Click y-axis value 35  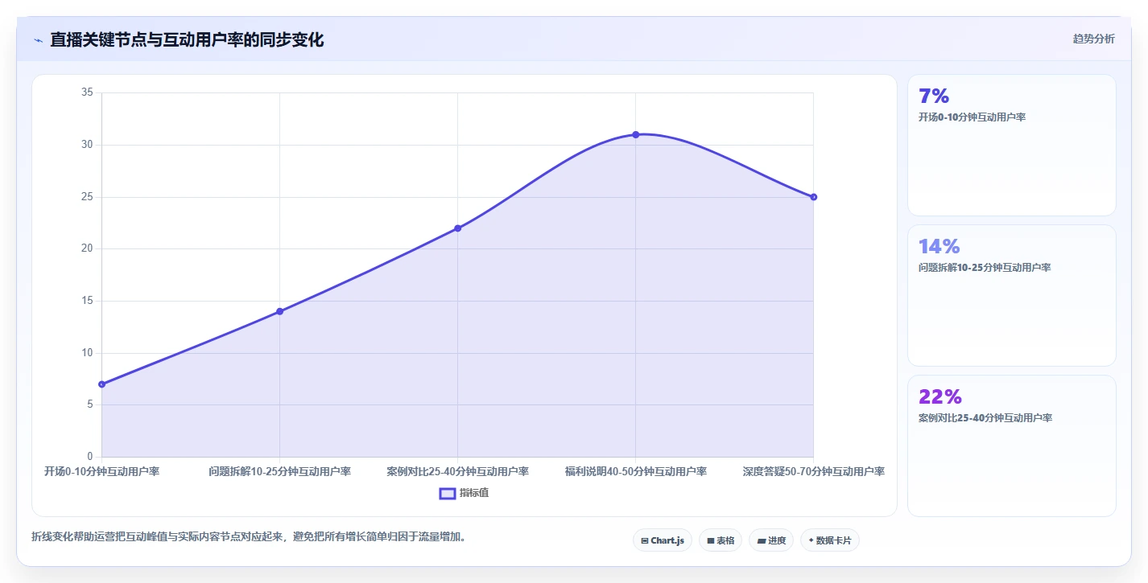pyautogui.click(x=88, y=92)
